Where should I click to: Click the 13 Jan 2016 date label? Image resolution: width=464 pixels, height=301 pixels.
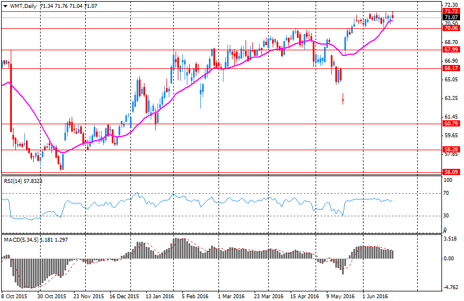[160, 296]
